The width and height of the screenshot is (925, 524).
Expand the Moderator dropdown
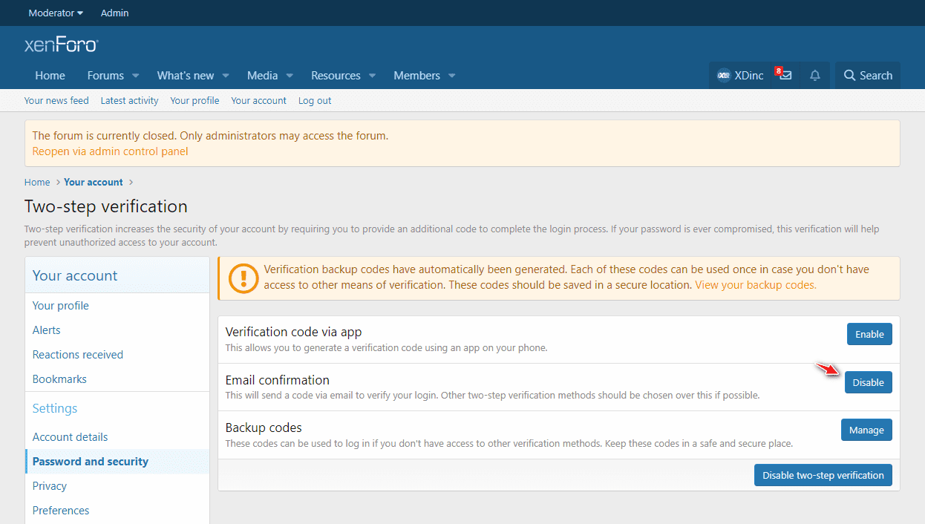click(56, 13)
